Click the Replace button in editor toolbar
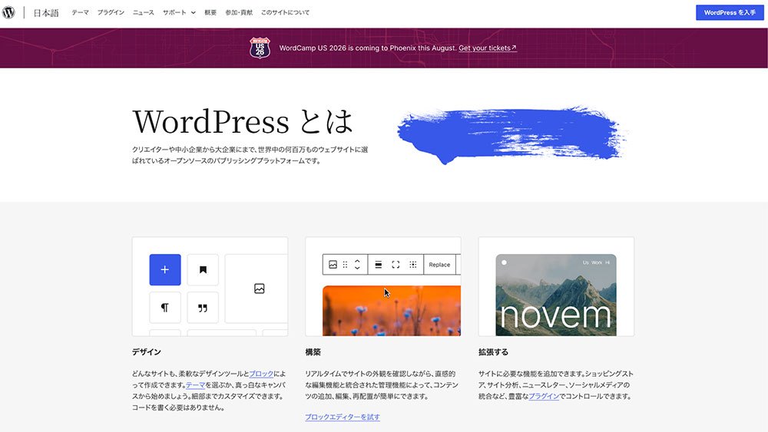This screenshot has width=768, height=432. coord(439,265)
